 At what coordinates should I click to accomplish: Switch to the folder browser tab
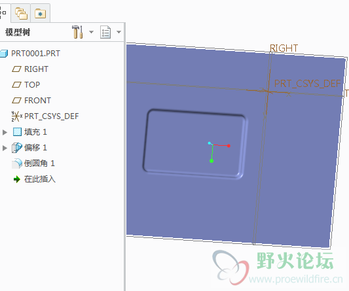point(21,13)
